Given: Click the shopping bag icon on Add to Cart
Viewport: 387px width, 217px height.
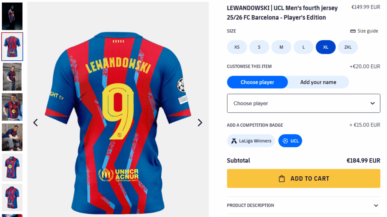Looking at the screenshot, I should pos(282,179).
